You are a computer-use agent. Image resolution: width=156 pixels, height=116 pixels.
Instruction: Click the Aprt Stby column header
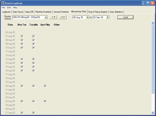(x=45, y=25)
